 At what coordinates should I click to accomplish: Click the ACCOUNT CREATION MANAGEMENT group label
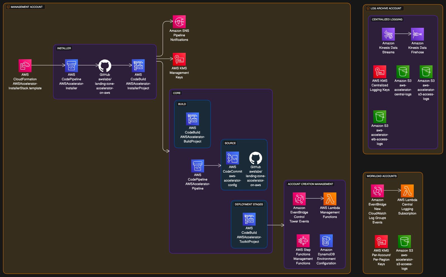310,184
